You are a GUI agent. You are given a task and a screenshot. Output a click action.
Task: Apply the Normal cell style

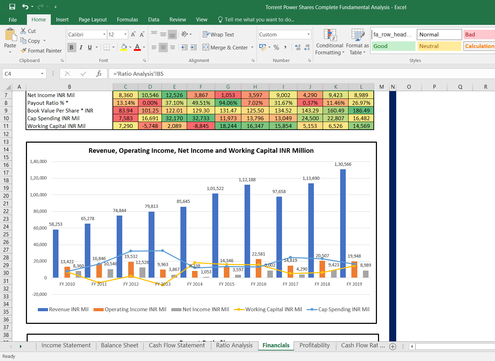point(439,34)
